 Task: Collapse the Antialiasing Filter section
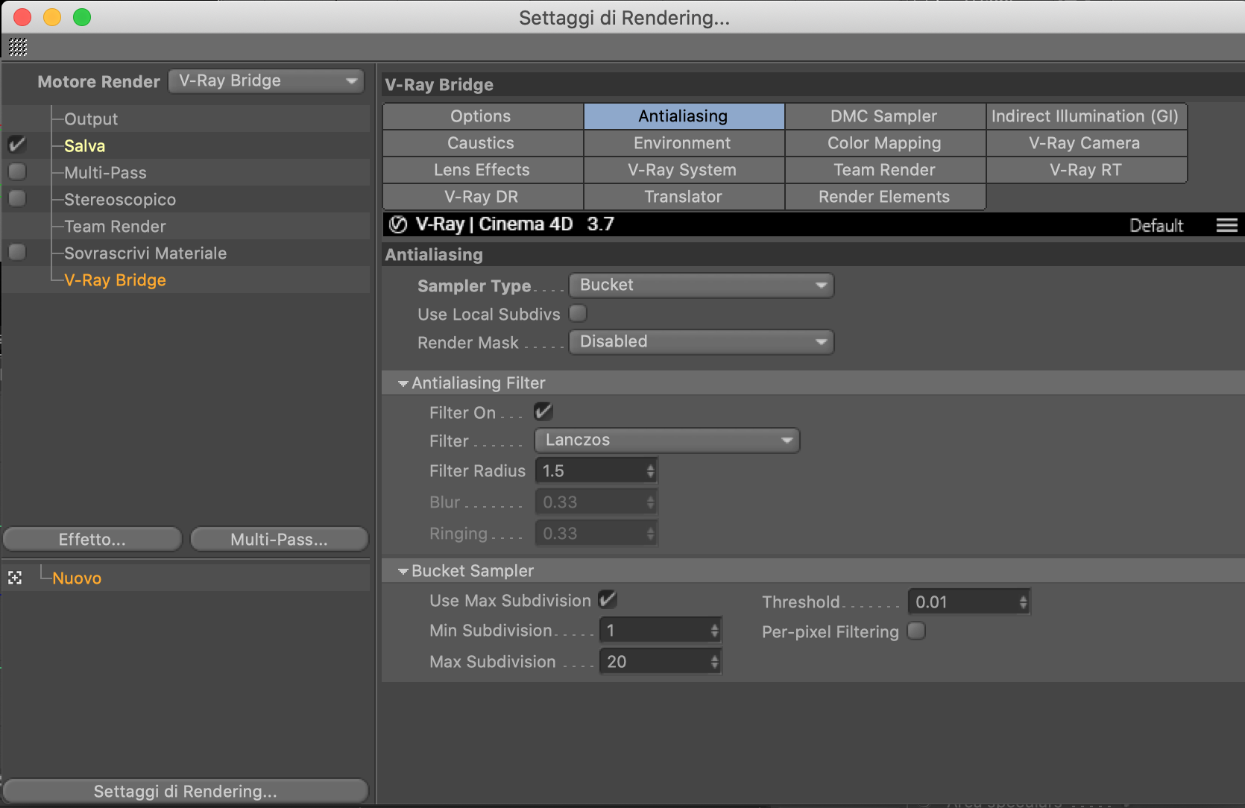coord(403,383)
